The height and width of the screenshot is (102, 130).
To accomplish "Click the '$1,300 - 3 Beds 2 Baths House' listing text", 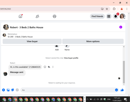I will (20, 37).
